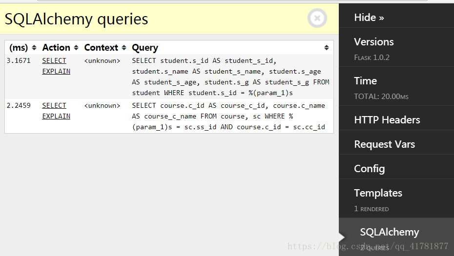This screenshot has width=454, height=256.
Task: Click the SQLAlchemy queries heading
Action: [77, 20]
